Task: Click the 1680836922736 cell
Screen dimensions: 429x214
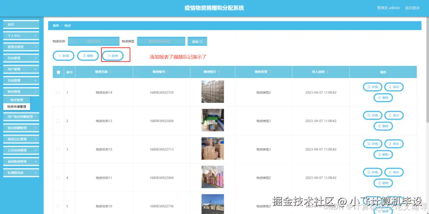Action: tap(161, 206)
